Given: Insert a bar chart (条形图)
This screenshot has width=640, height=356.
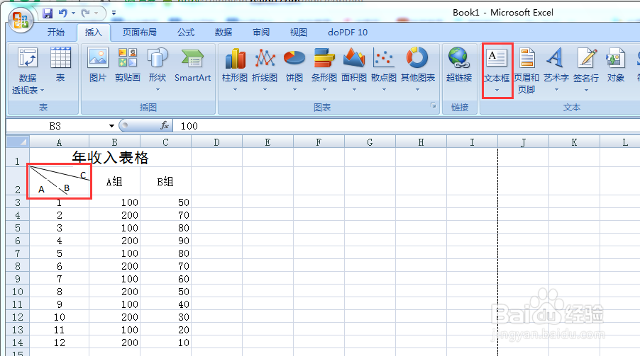Looking at the screenshot, I should (324, 69).
